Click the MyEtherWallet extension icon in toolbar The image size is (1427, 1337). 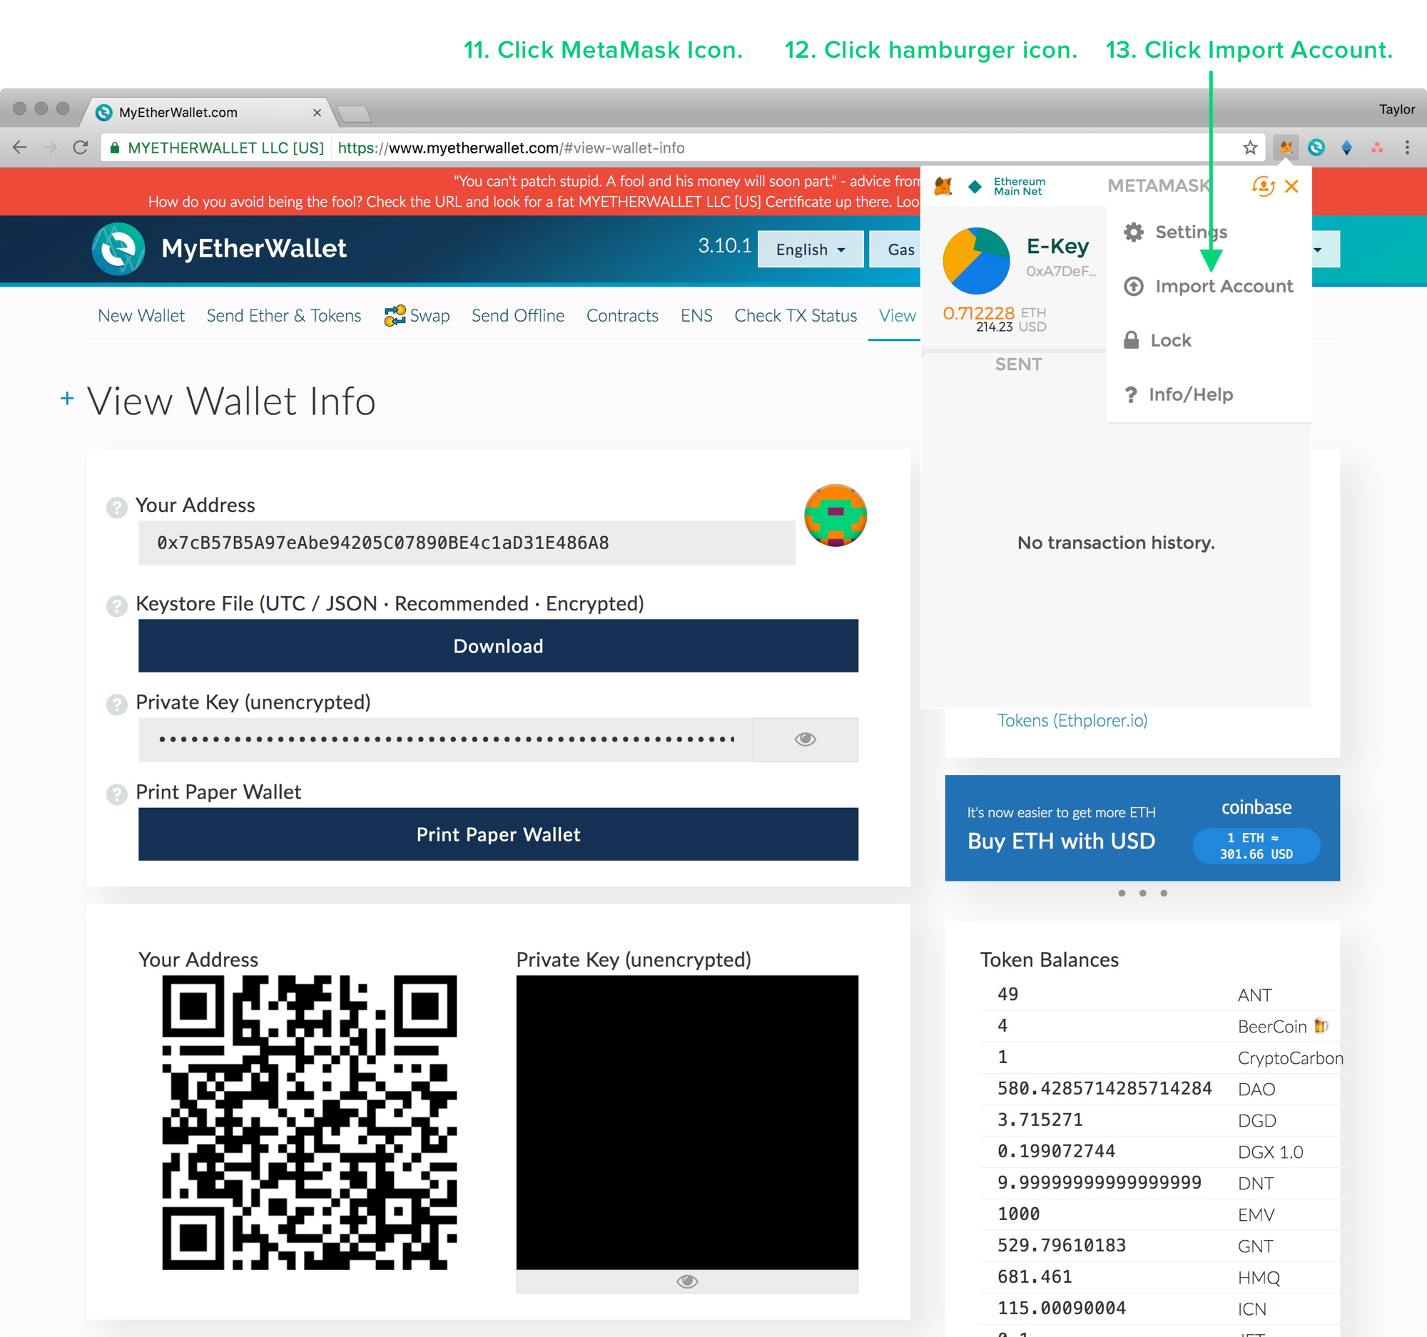pyautogui.click(x=1316, y=148)
